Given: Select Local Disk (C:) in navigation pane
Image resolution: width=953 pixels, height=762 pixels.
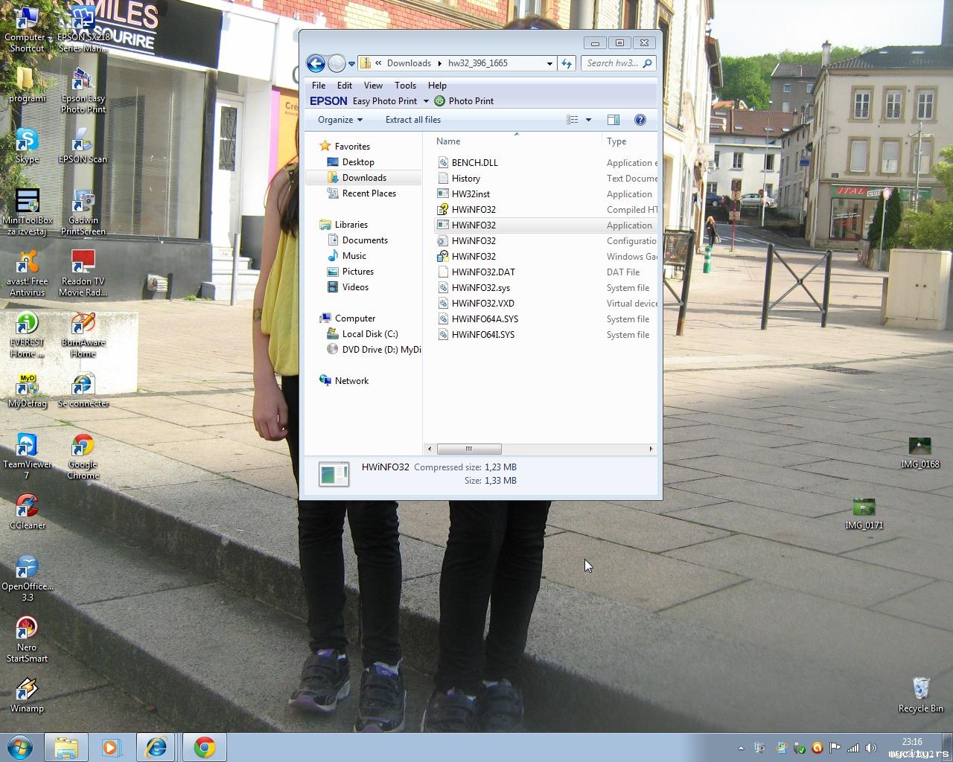Looking at the screenshot, I should point(369,334).
